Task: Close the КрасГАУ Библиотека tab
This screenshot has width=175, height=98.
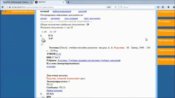Action: 31,2
